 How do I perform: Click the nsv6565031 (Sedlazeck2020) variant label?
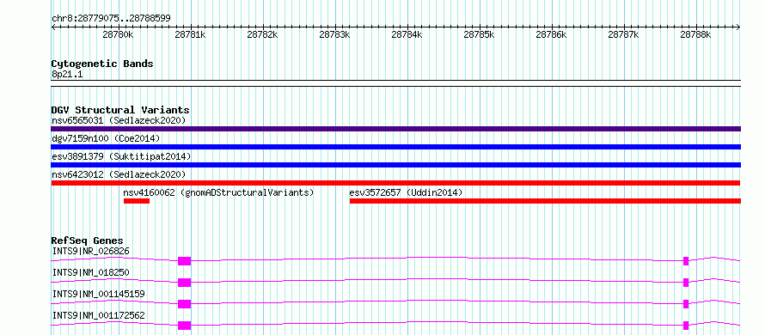119,120
